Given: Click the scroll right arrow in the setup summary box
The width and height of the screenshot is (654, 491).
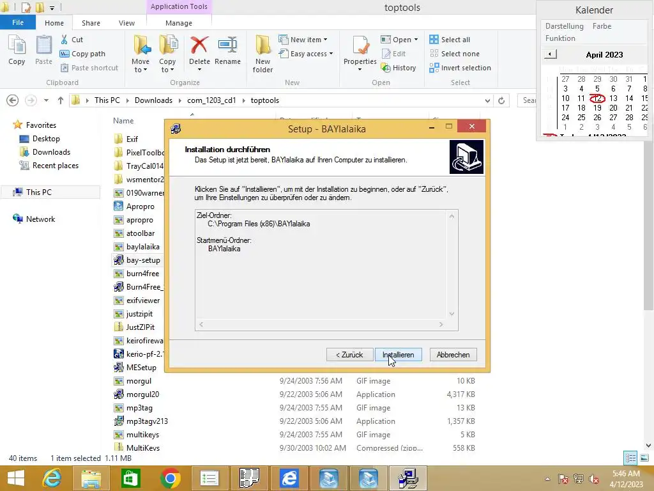Looking at the screenshot, I should click(441, 324).
